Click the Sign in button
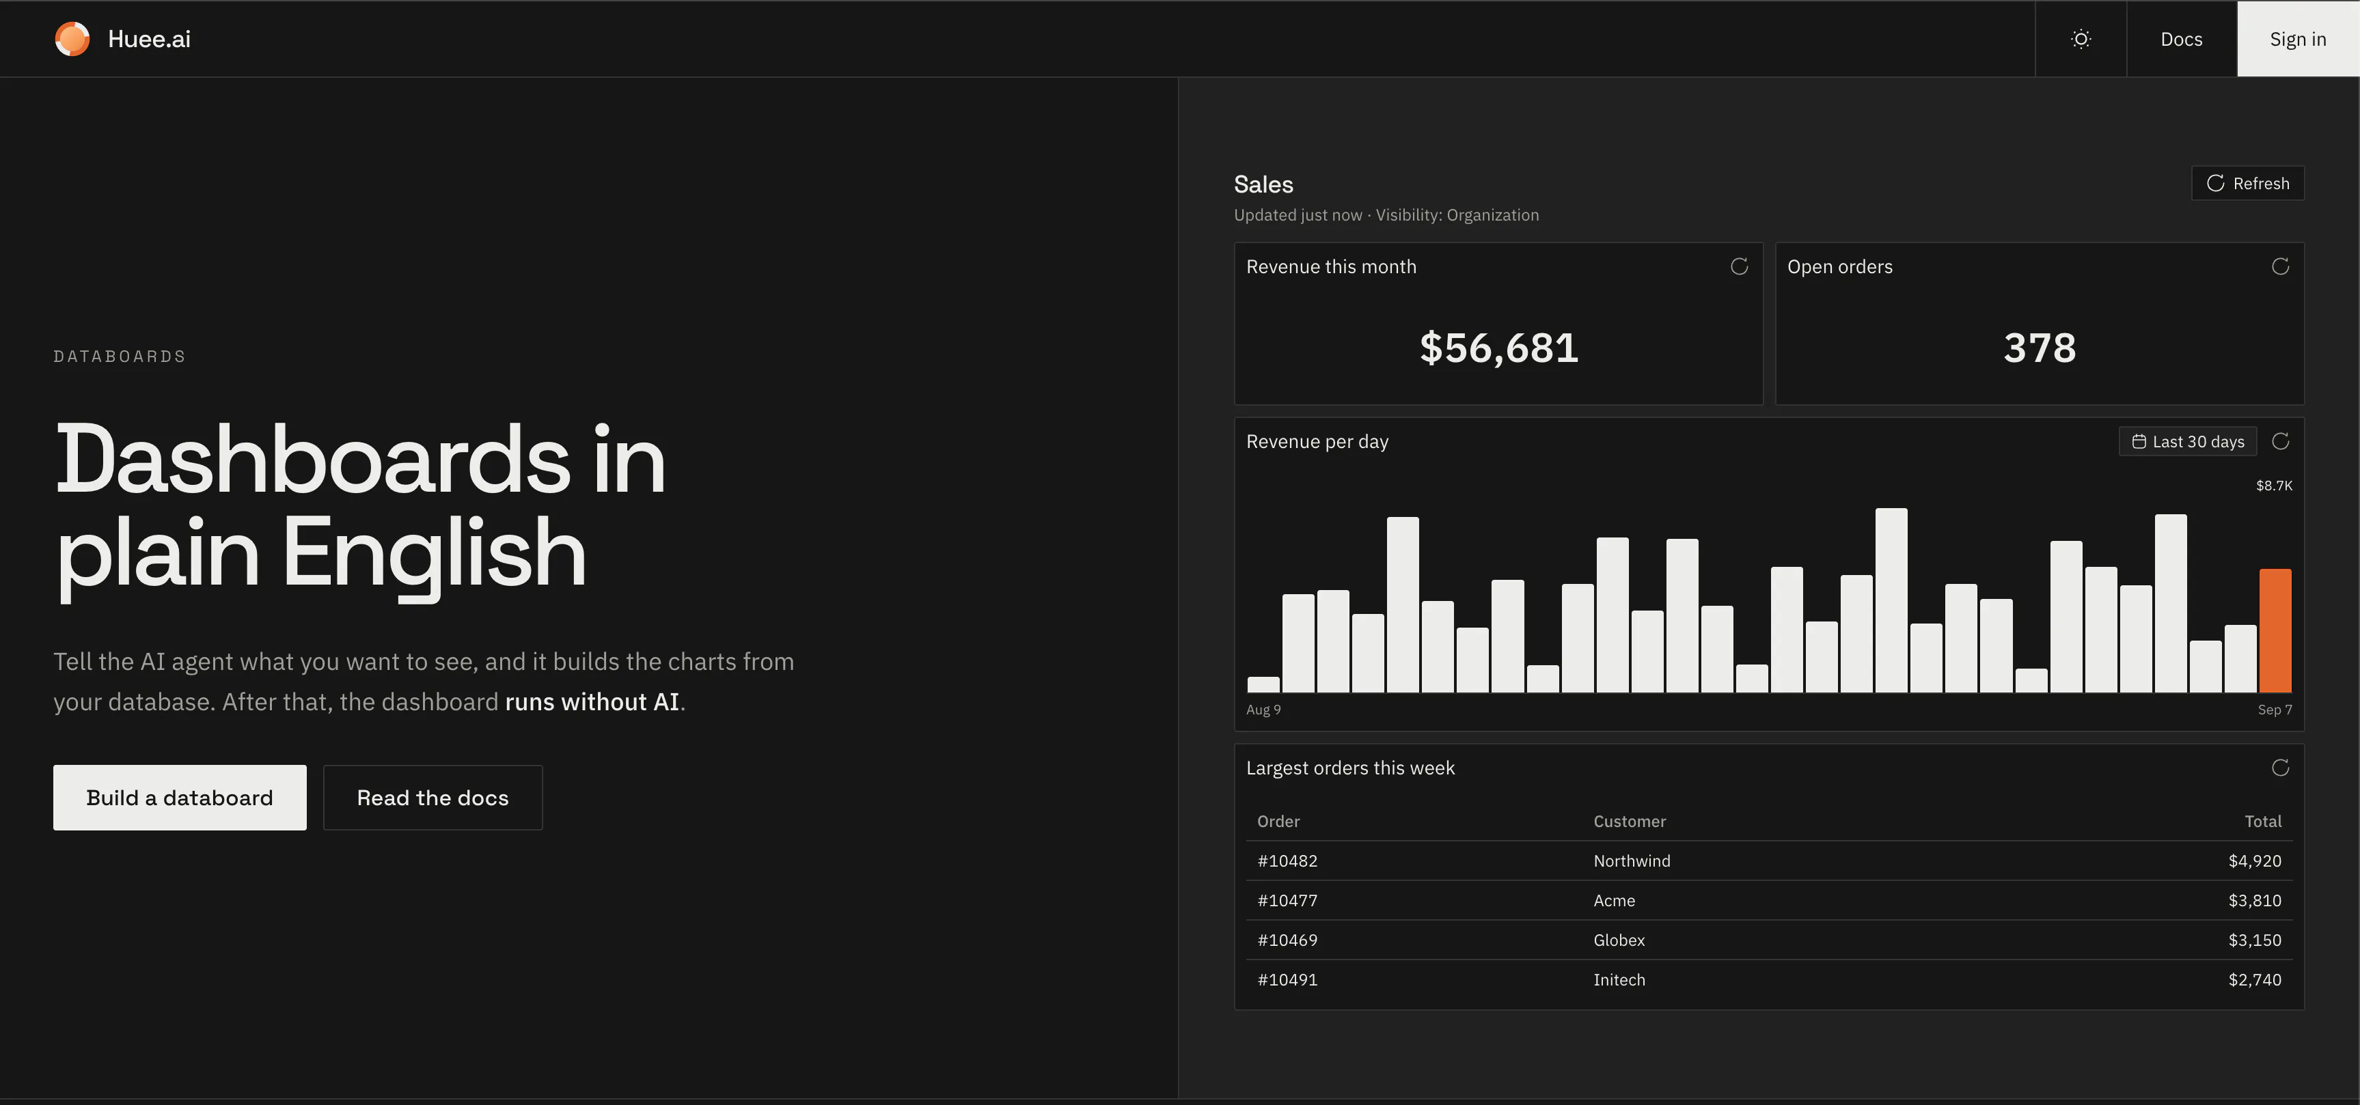The image size is (2360, 1105). [x=2298, y=38]
